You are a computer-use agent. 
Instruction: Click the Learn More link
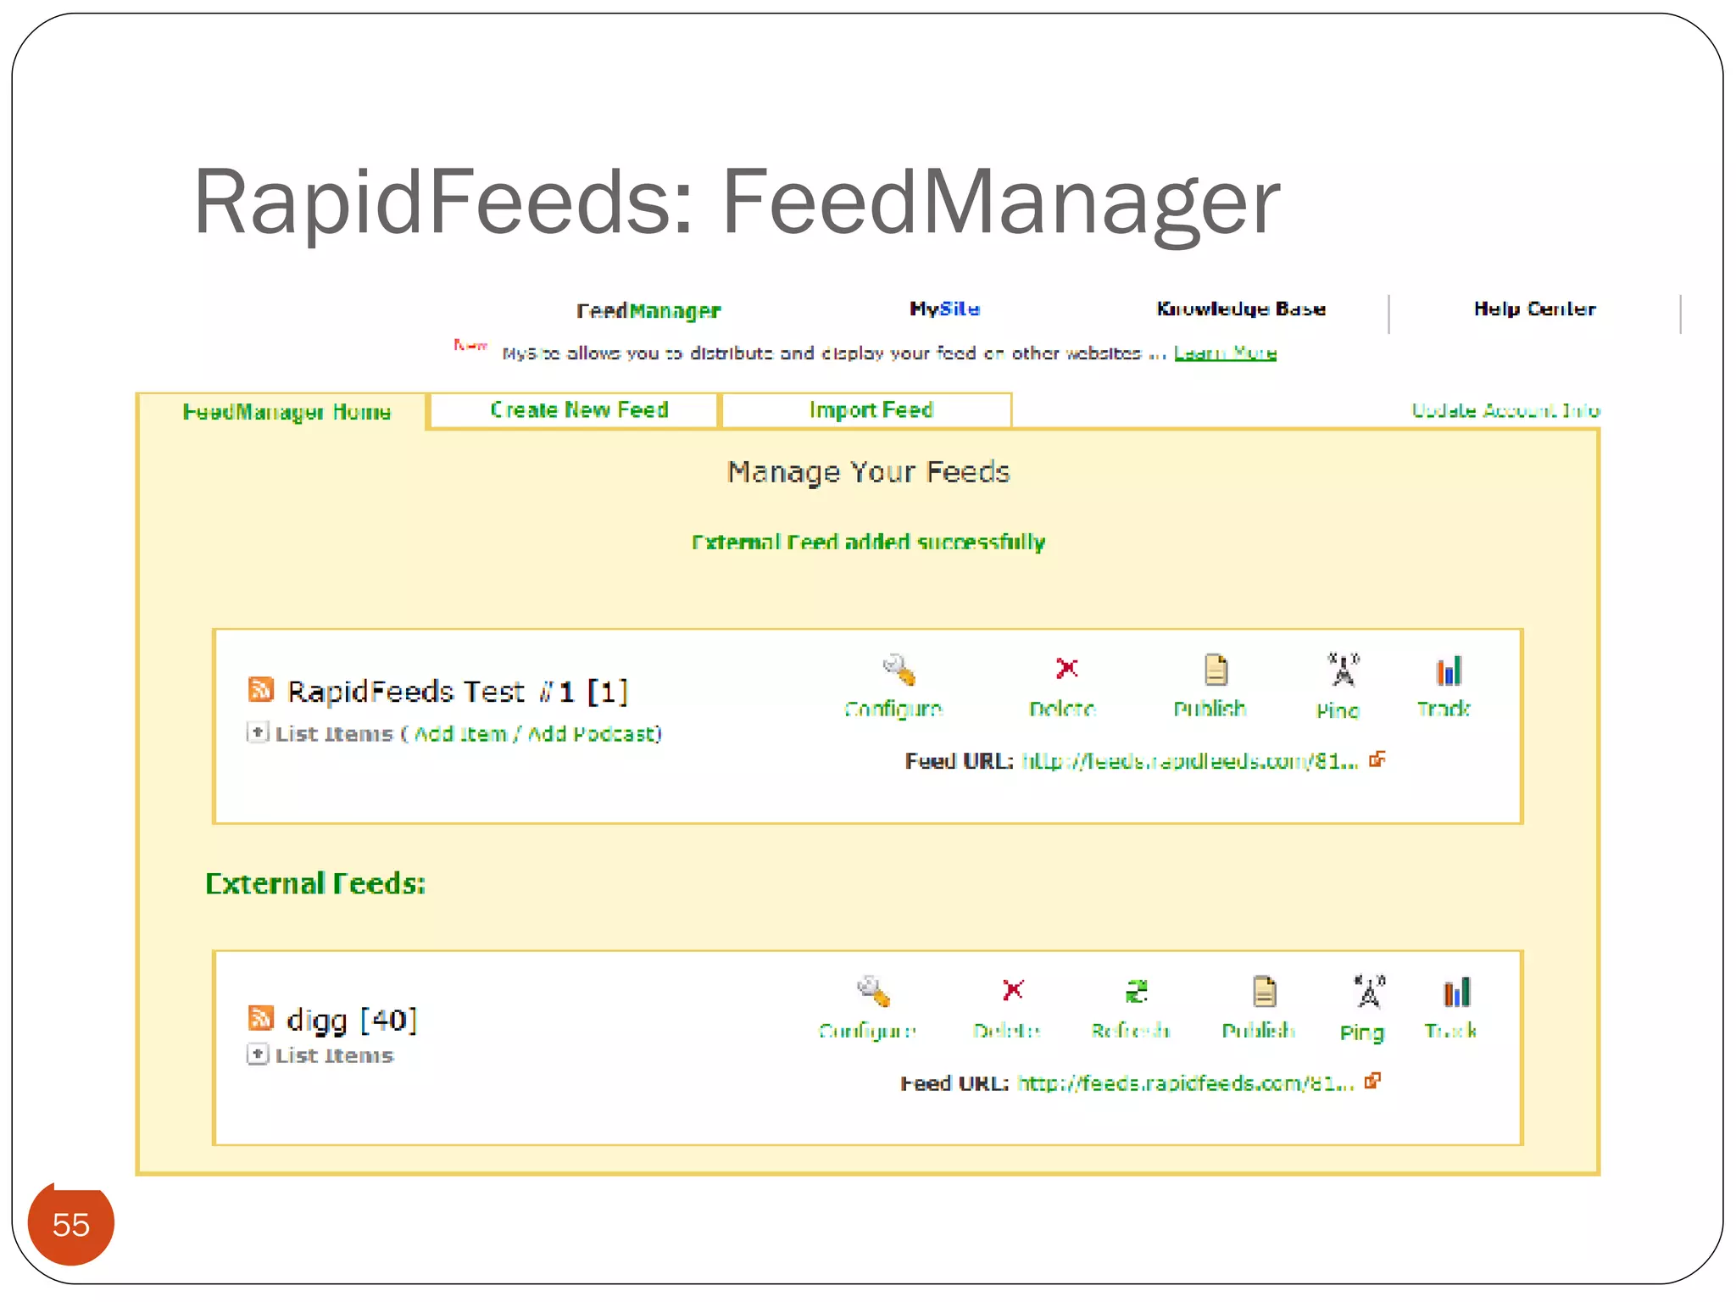click(x=1225, y=353)
